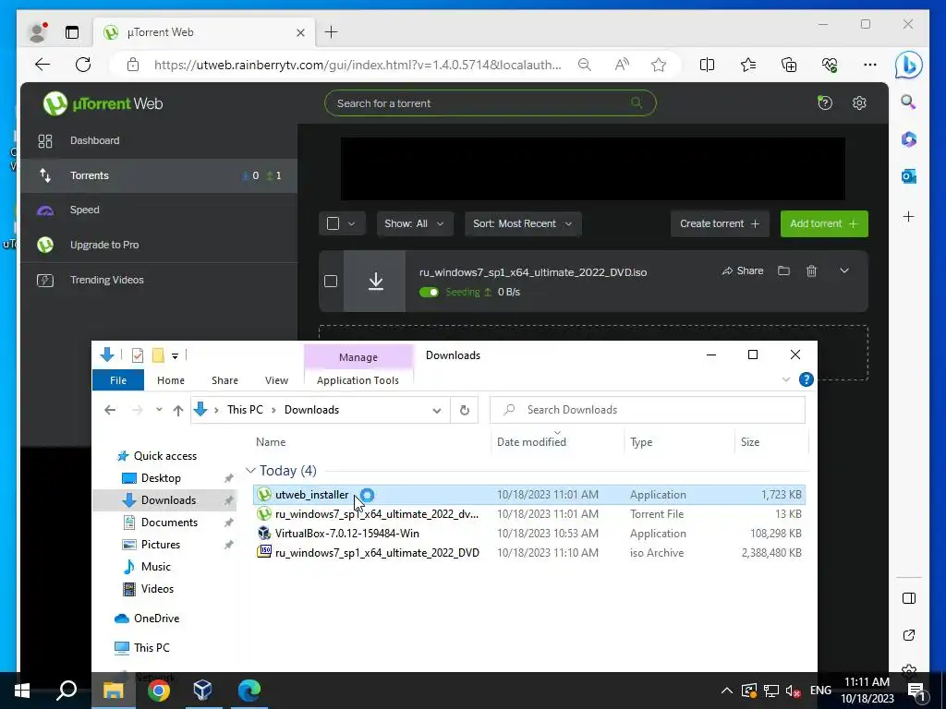
Task: Open new tab in Edge
Action: click(332, 32)
